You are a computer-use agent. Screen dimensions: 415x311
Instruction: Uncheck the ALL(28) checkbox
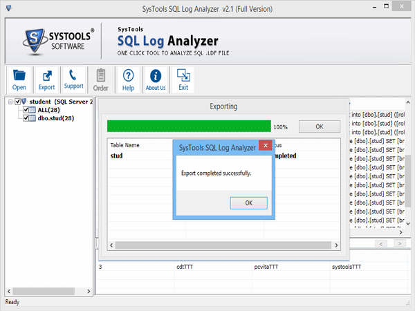point(26,110)
